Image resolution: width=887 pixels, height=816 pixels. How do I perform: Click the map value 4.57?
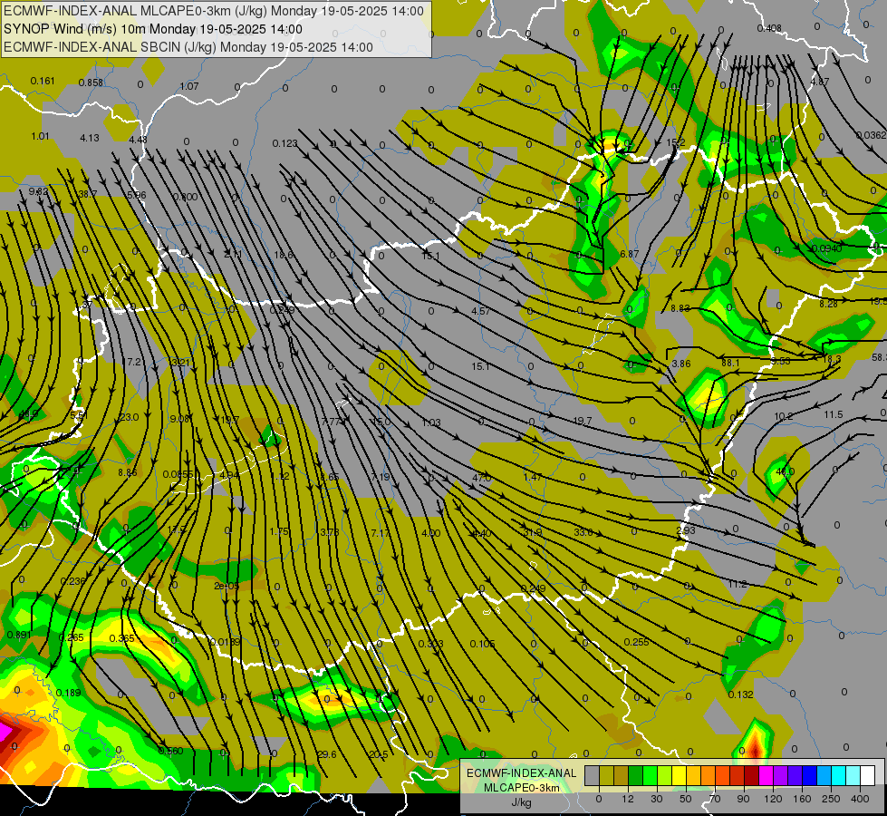(x=481, y=311)
